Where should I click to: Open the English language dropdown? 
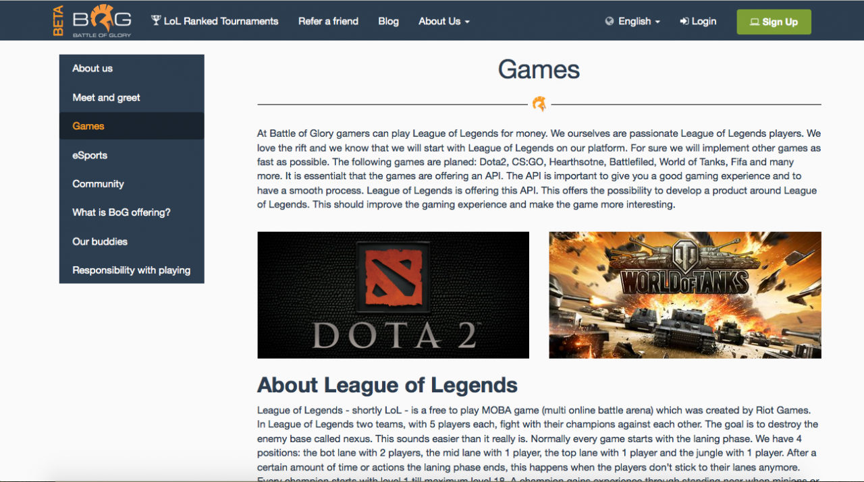point(633,22)
